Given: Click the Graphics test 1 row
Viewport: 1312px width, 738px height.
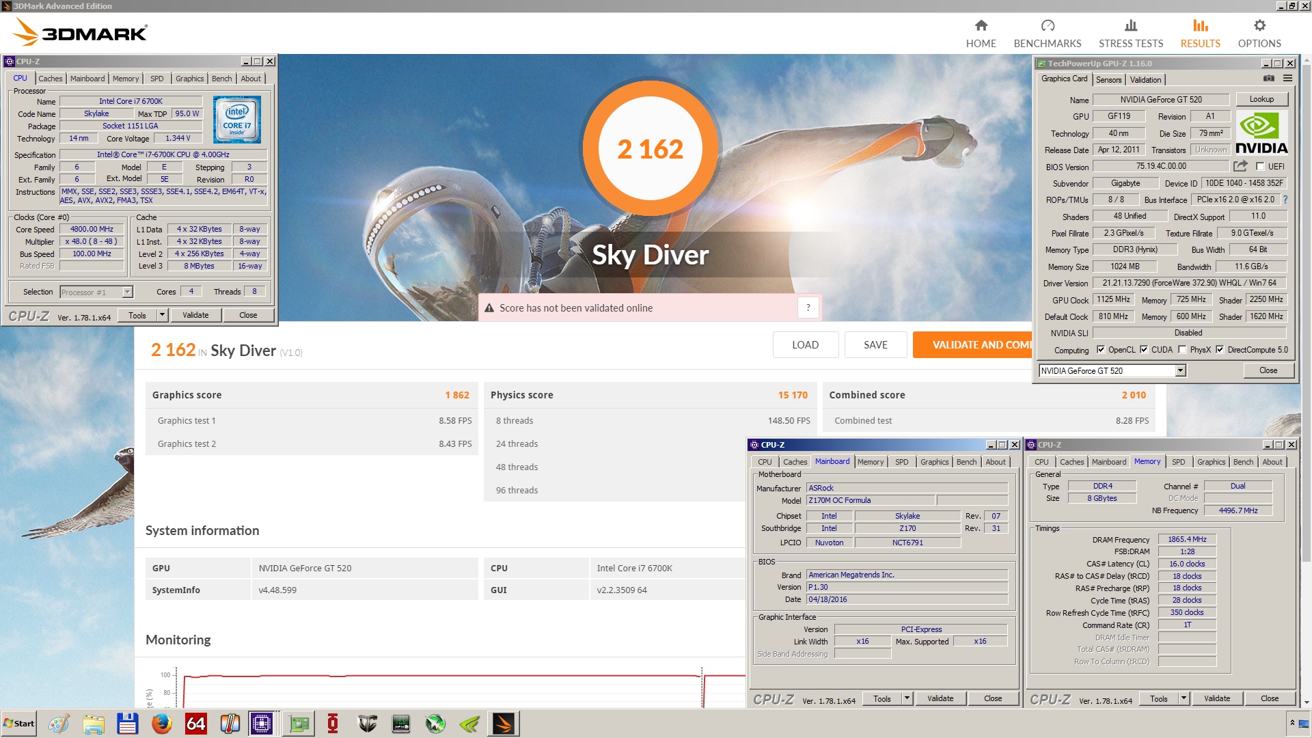Looking at the screenshot, I should [x=312, y=421].
